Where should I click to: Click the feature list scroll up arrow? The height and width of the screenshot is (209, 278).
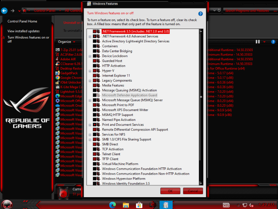(201, 31)
